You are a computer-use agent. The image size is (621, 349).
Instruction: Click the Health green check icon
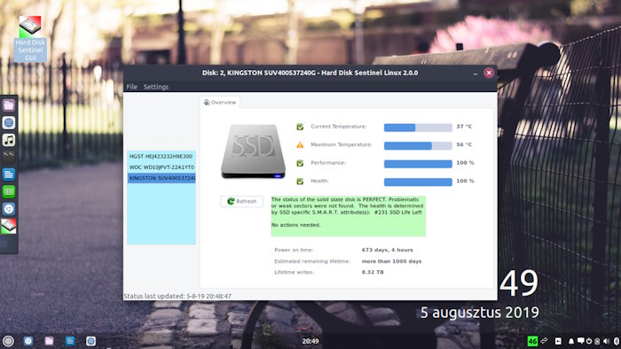(300, 182)
